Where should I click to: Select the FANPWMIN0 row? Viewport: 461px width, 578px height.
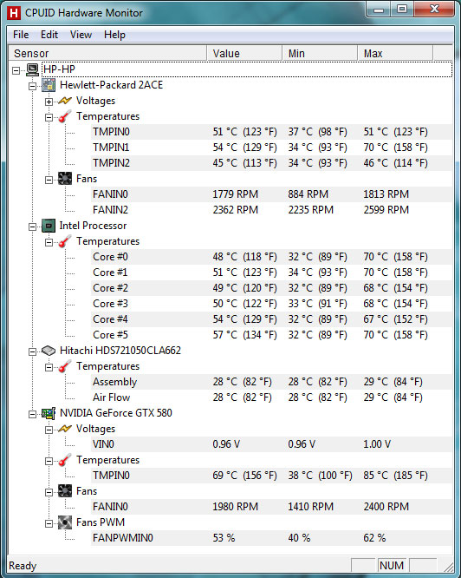(271, 538)
